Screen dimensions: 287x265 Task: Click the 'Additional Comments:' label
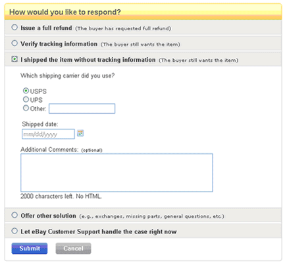point(49,150)
